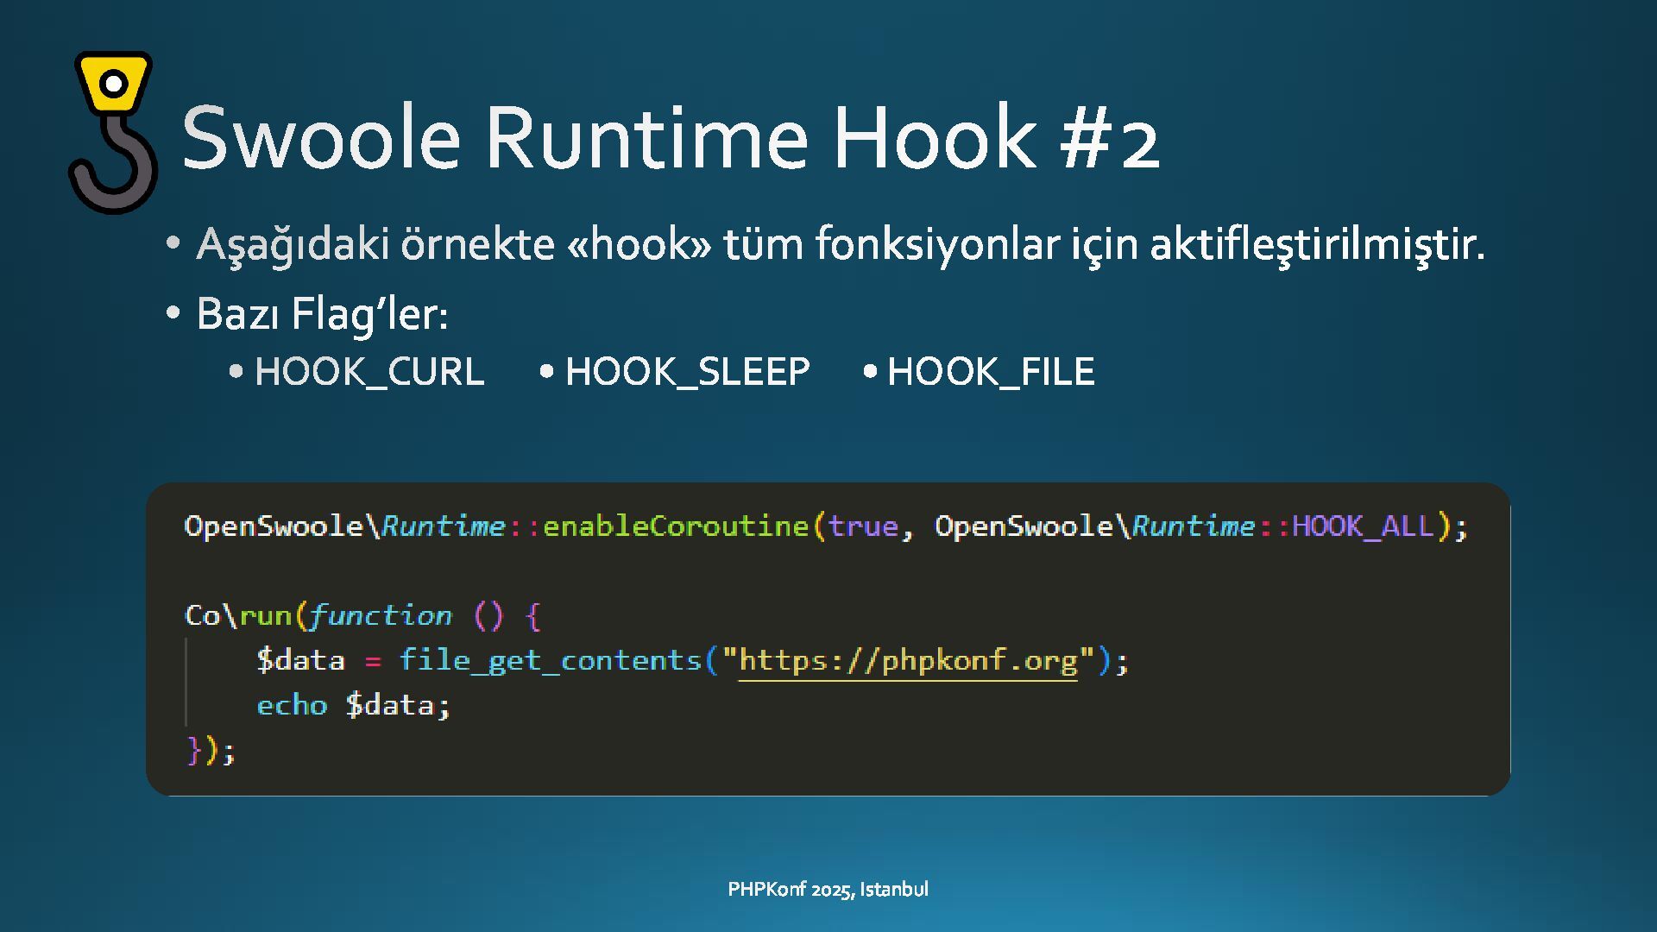Click the yellow crane hook icon
Image resolution: width=1657 pixels, height=932 pixels.
tap(112, 131)
